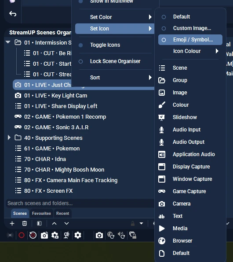Viewport: 233px width, 262px height.
Task: Open the Set Icon submenu
Action: [x=115, y=29]
